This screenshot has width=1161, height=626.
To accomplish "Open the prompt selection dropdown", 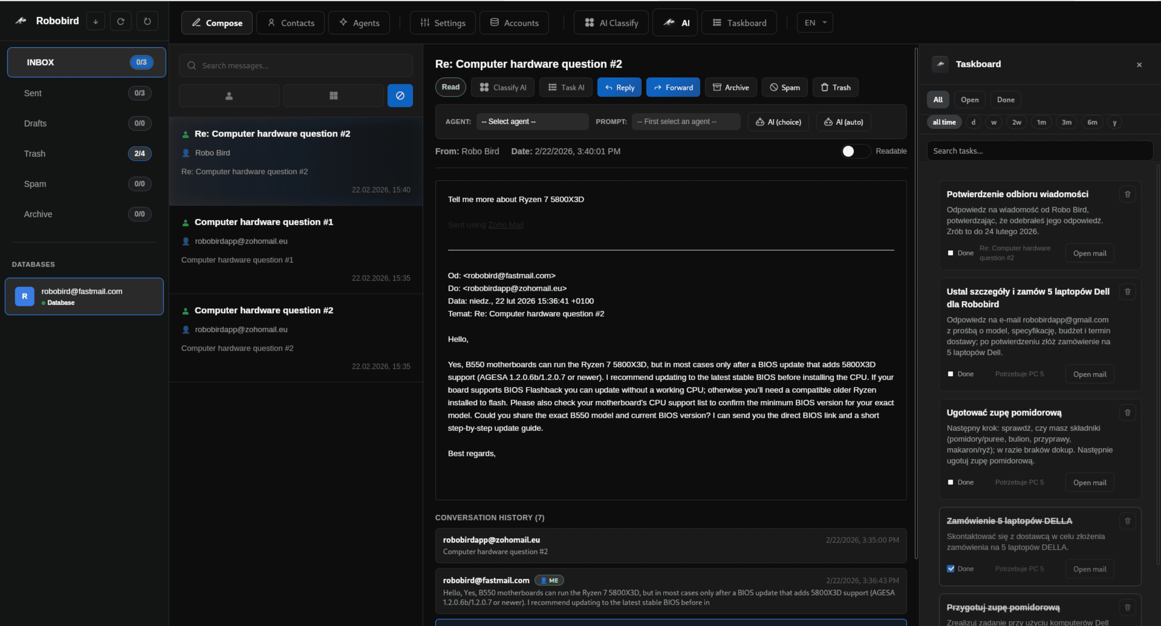I will 686,122.
